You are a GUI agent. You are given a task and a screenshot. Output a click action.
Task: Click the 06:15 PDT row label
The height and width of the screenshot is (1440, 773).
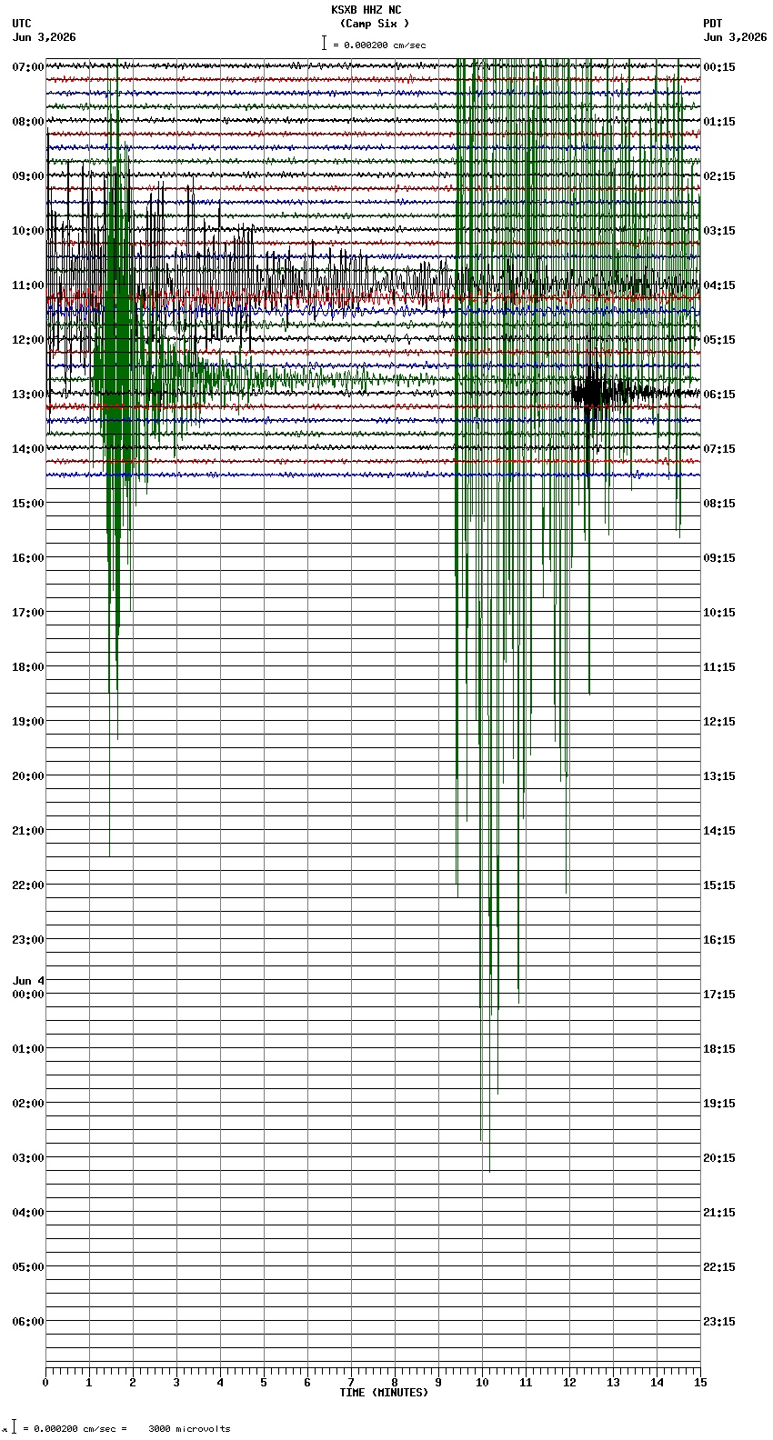tap(719, 394)
